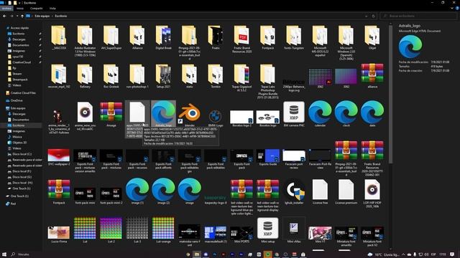The width and height of the screenshot is (460, 258).
Task: Select the calendar Edge HTML file
Action: pos(320,113)
